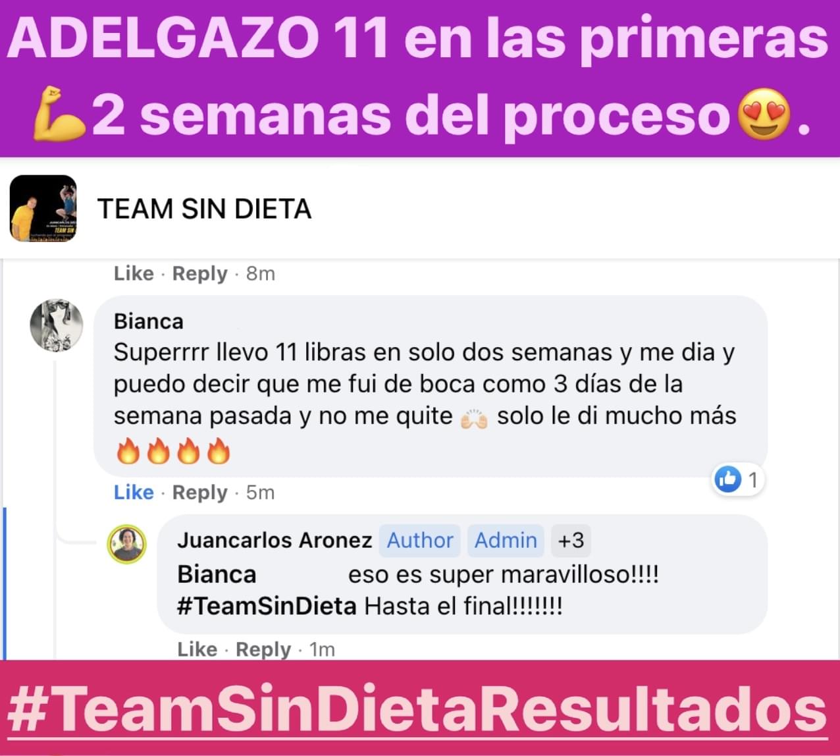View the thumbs-up reaction count on Bianca's comment
The height and width of the screenshot is (756, 840).
click(739, 480)
